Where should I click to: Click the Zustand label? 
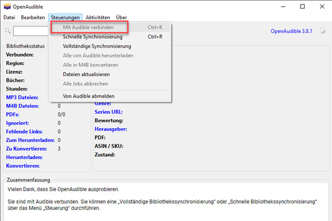click(x=105, y=155)
